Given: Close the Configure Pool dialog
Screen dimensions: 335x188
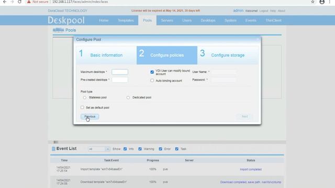Looking at the screenshot, I should 258,39.
